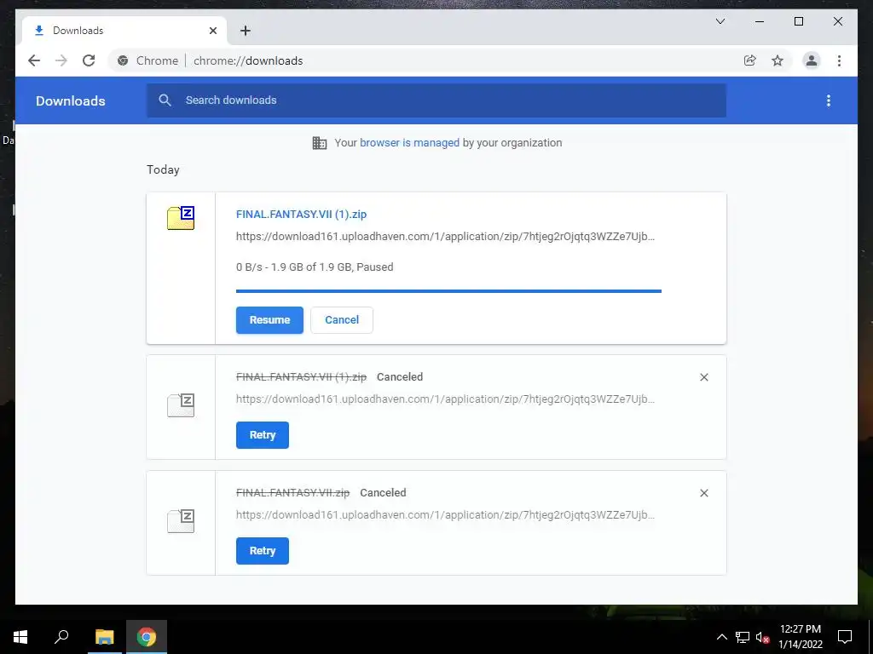Open the Windows Start menu

coord(20,637)
